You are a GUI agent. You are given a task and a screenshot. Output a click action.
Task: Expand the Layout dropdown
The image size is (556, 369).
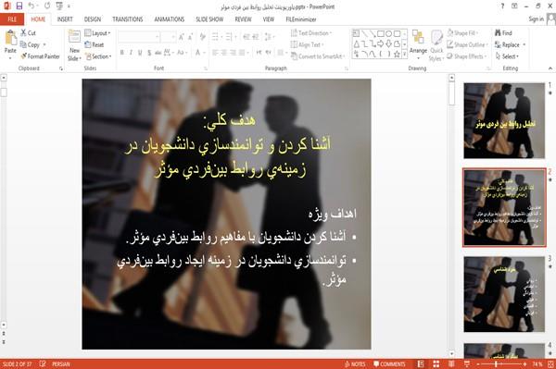[97, 33]
